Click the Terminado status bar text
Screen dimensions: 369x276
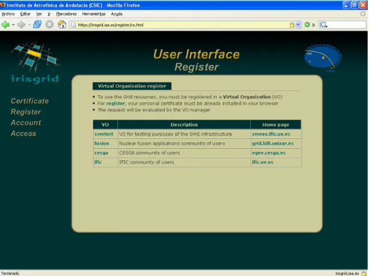pos(10,273)
